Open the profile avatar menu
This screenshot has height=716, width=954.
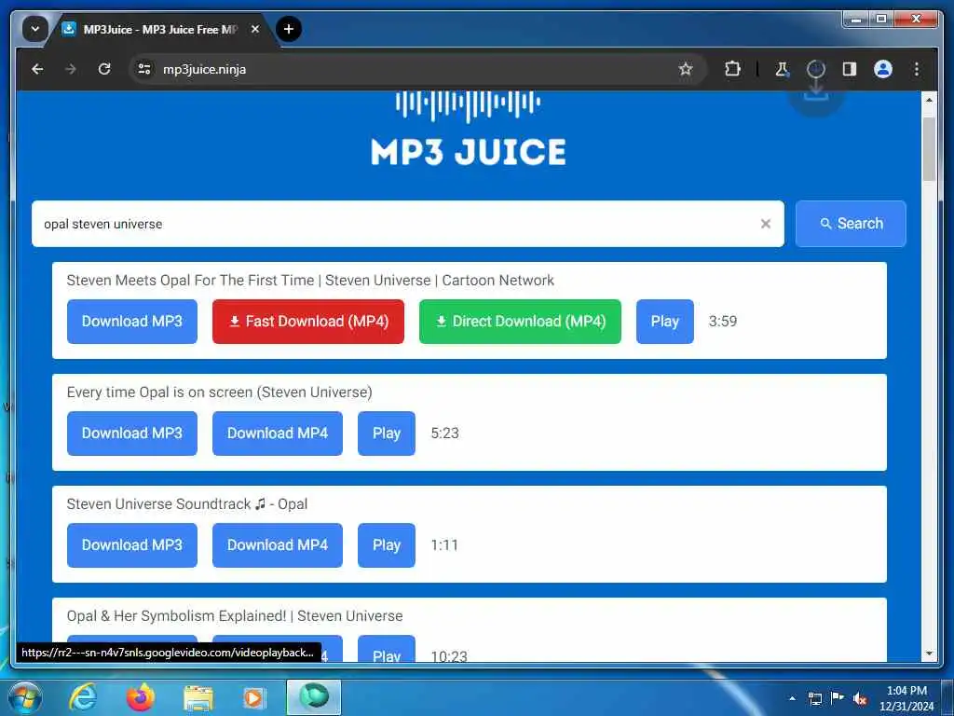click(x=883, y=69)
